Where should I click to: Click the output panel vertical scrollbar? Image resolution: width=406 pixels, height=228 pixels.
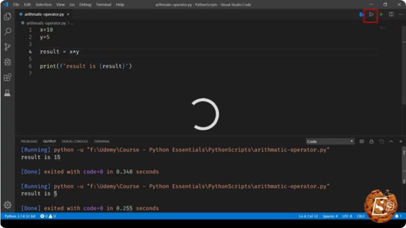(x=404, y=166)
